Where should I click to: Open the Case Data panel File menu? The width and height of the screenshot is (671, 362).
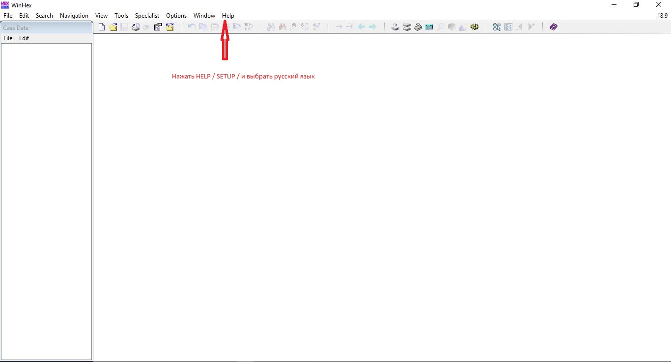click(x=8, y=38)
